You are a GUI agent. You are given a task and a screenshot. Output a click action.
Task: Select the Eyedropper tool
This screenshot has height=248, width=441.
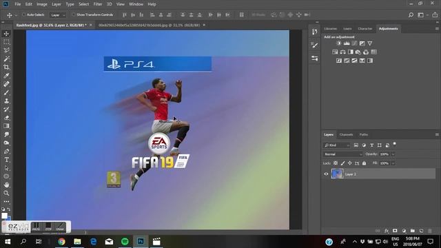coord(6,76)
